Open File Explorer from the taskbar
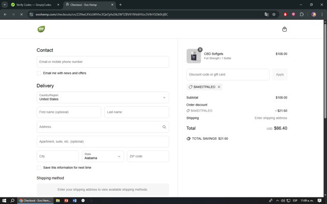This screenshot has width=327, height=204. 58,200
